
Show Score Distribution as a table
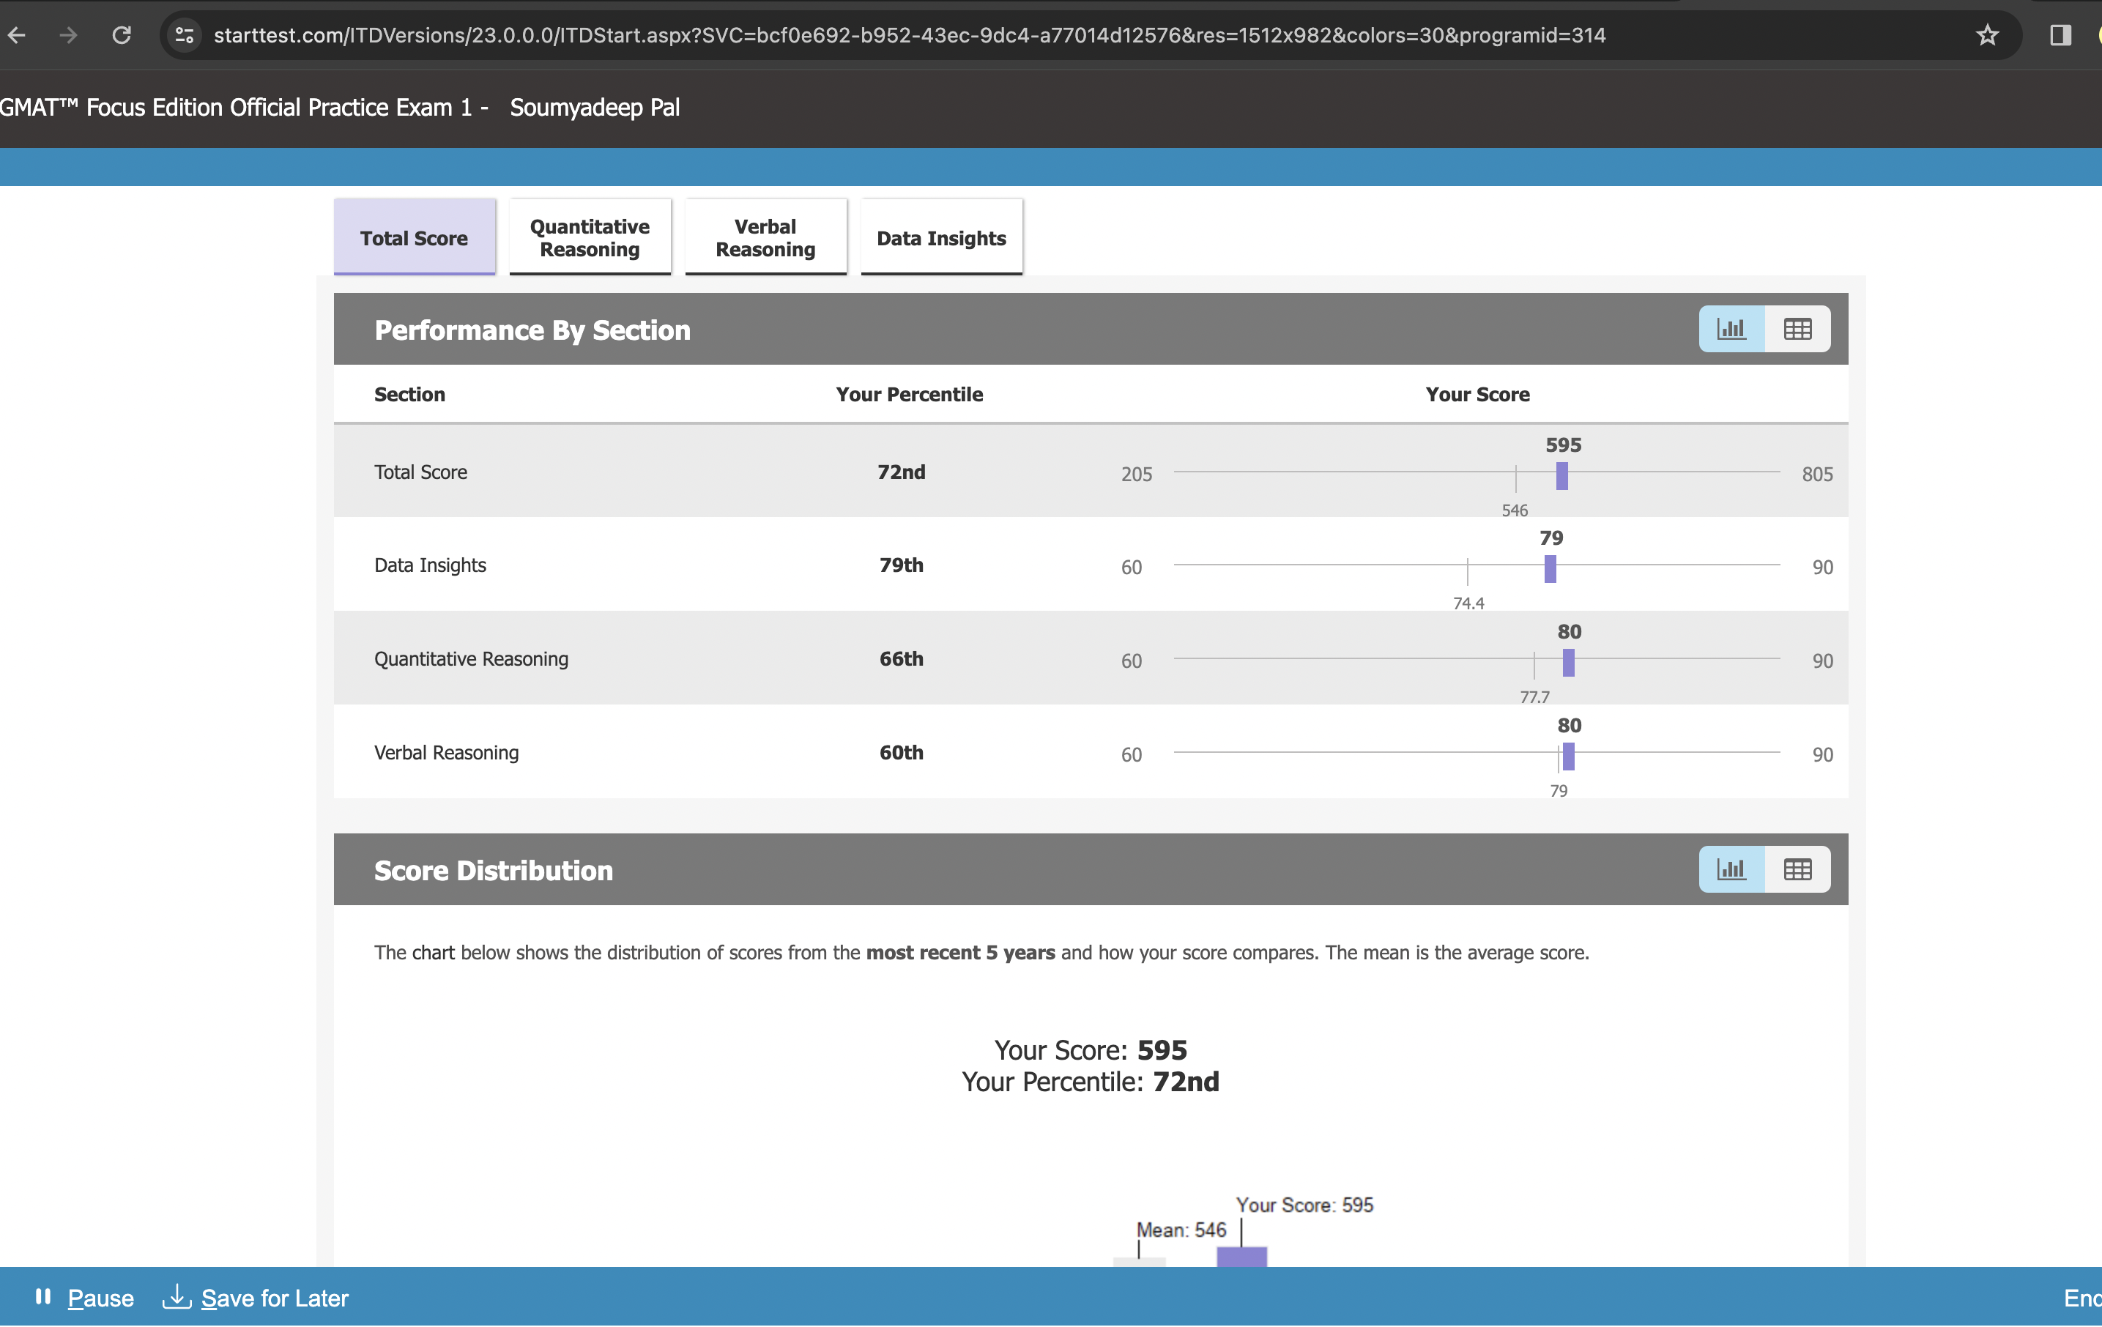click(1797, 869)
